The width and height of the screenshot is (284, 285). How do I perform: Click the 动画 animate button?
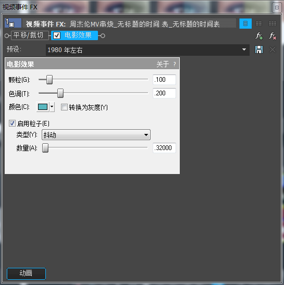click(26, 273)
